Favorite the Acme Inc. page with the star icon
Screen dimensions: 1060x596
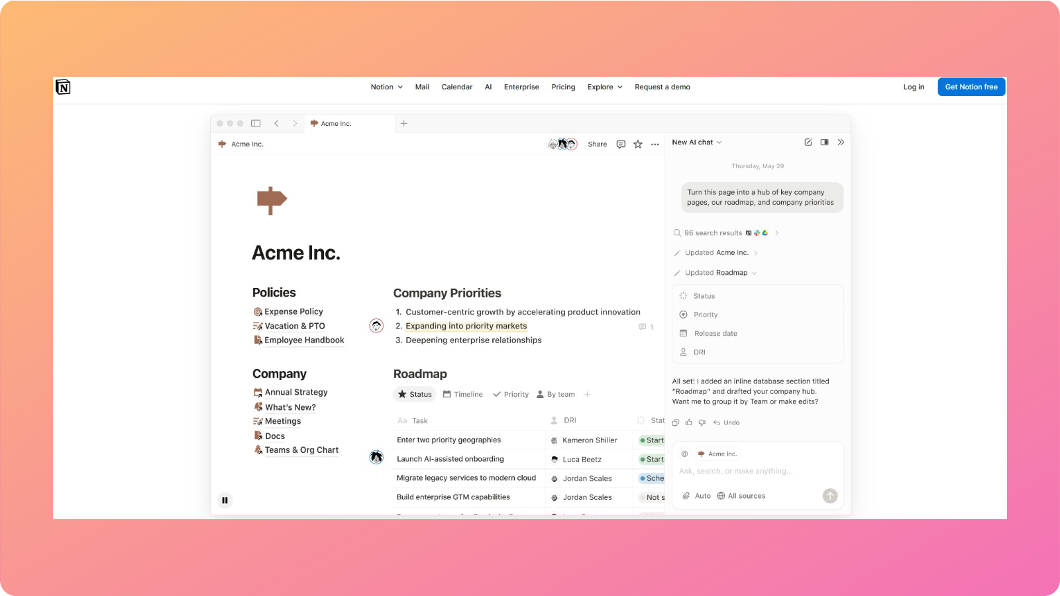[637, 144]
